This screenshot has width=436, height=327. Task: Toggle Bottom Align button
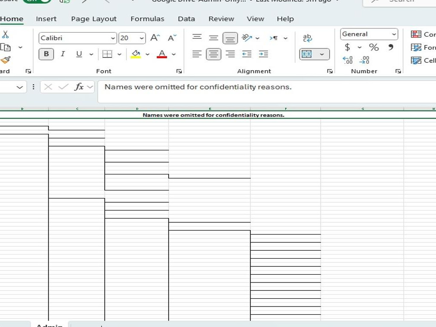point(230,38)
